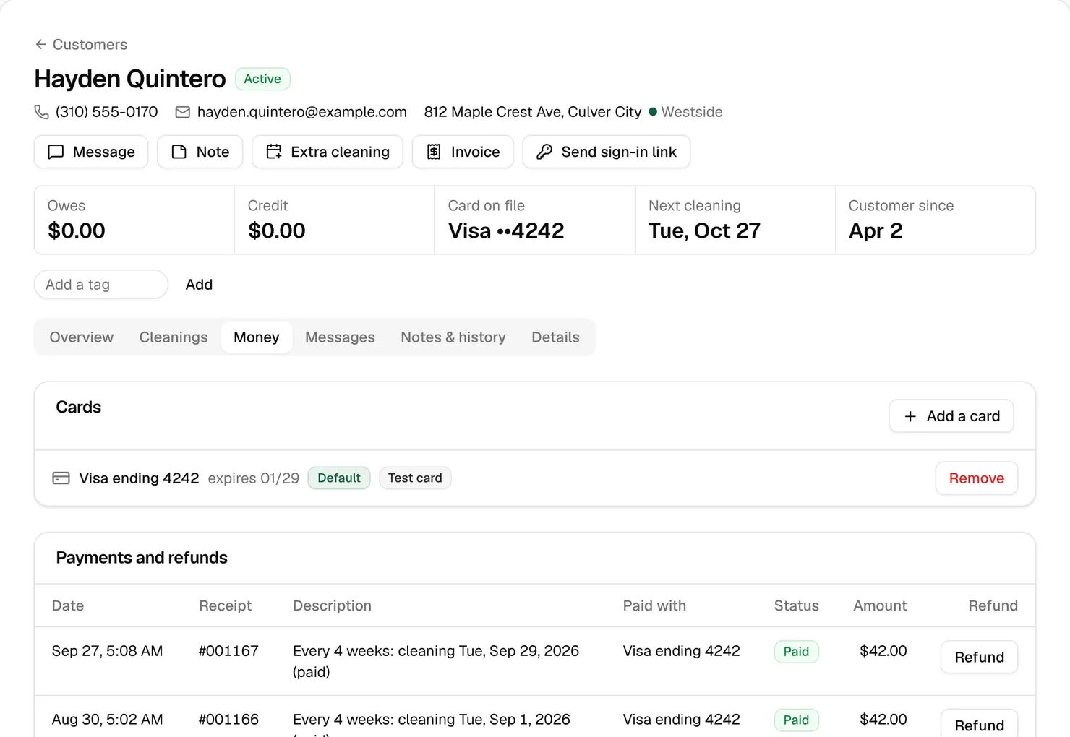1070x737 pixels.
Task: Click the Add a card button
Action: [x=951, y=416]
